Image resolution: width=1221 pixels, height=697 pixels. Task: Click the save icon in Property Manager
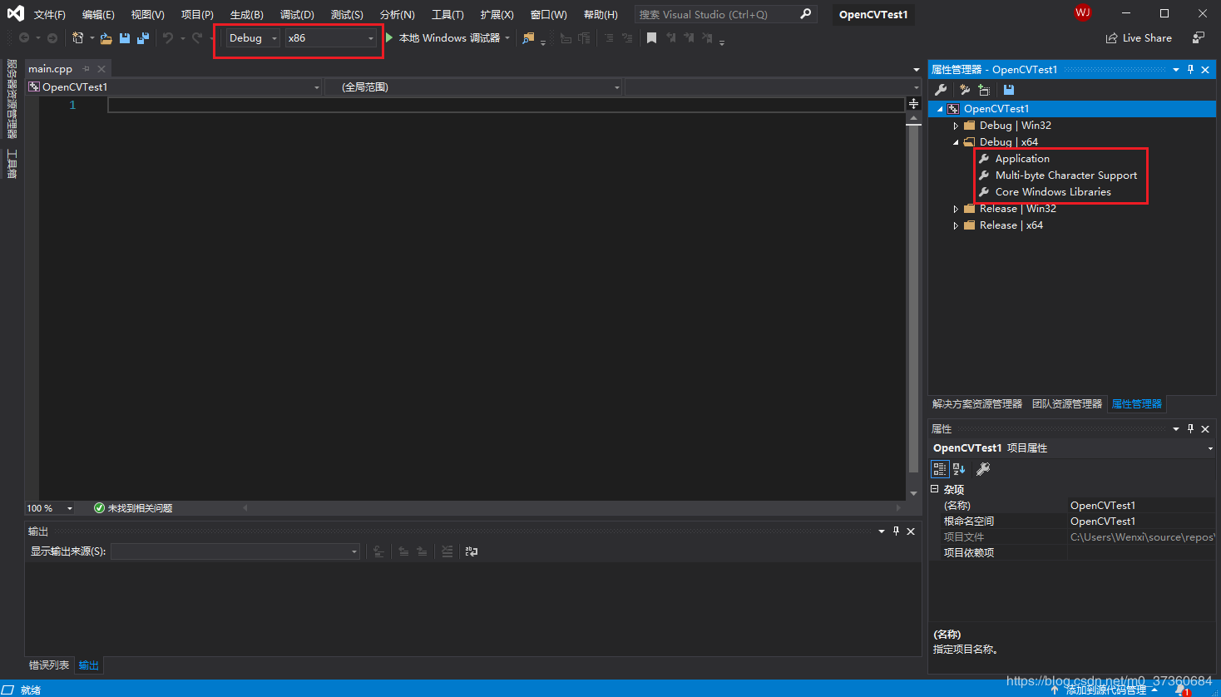pos(1009,90)
